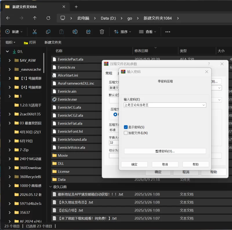Click the navigation pane vertical scrollbar

pos(44,63)
